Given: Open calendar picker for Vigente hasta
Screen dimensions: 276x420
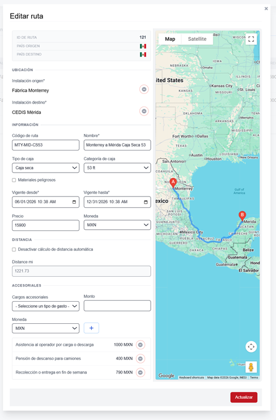Looking at the screenshot, I should click(146, 202).
